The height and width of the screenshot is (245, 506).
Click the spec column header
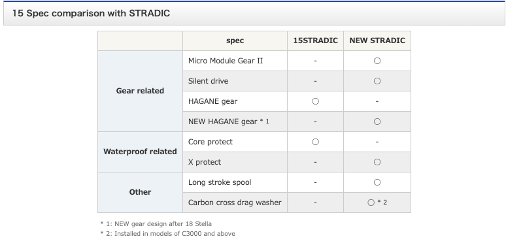(x=235, y=41)
